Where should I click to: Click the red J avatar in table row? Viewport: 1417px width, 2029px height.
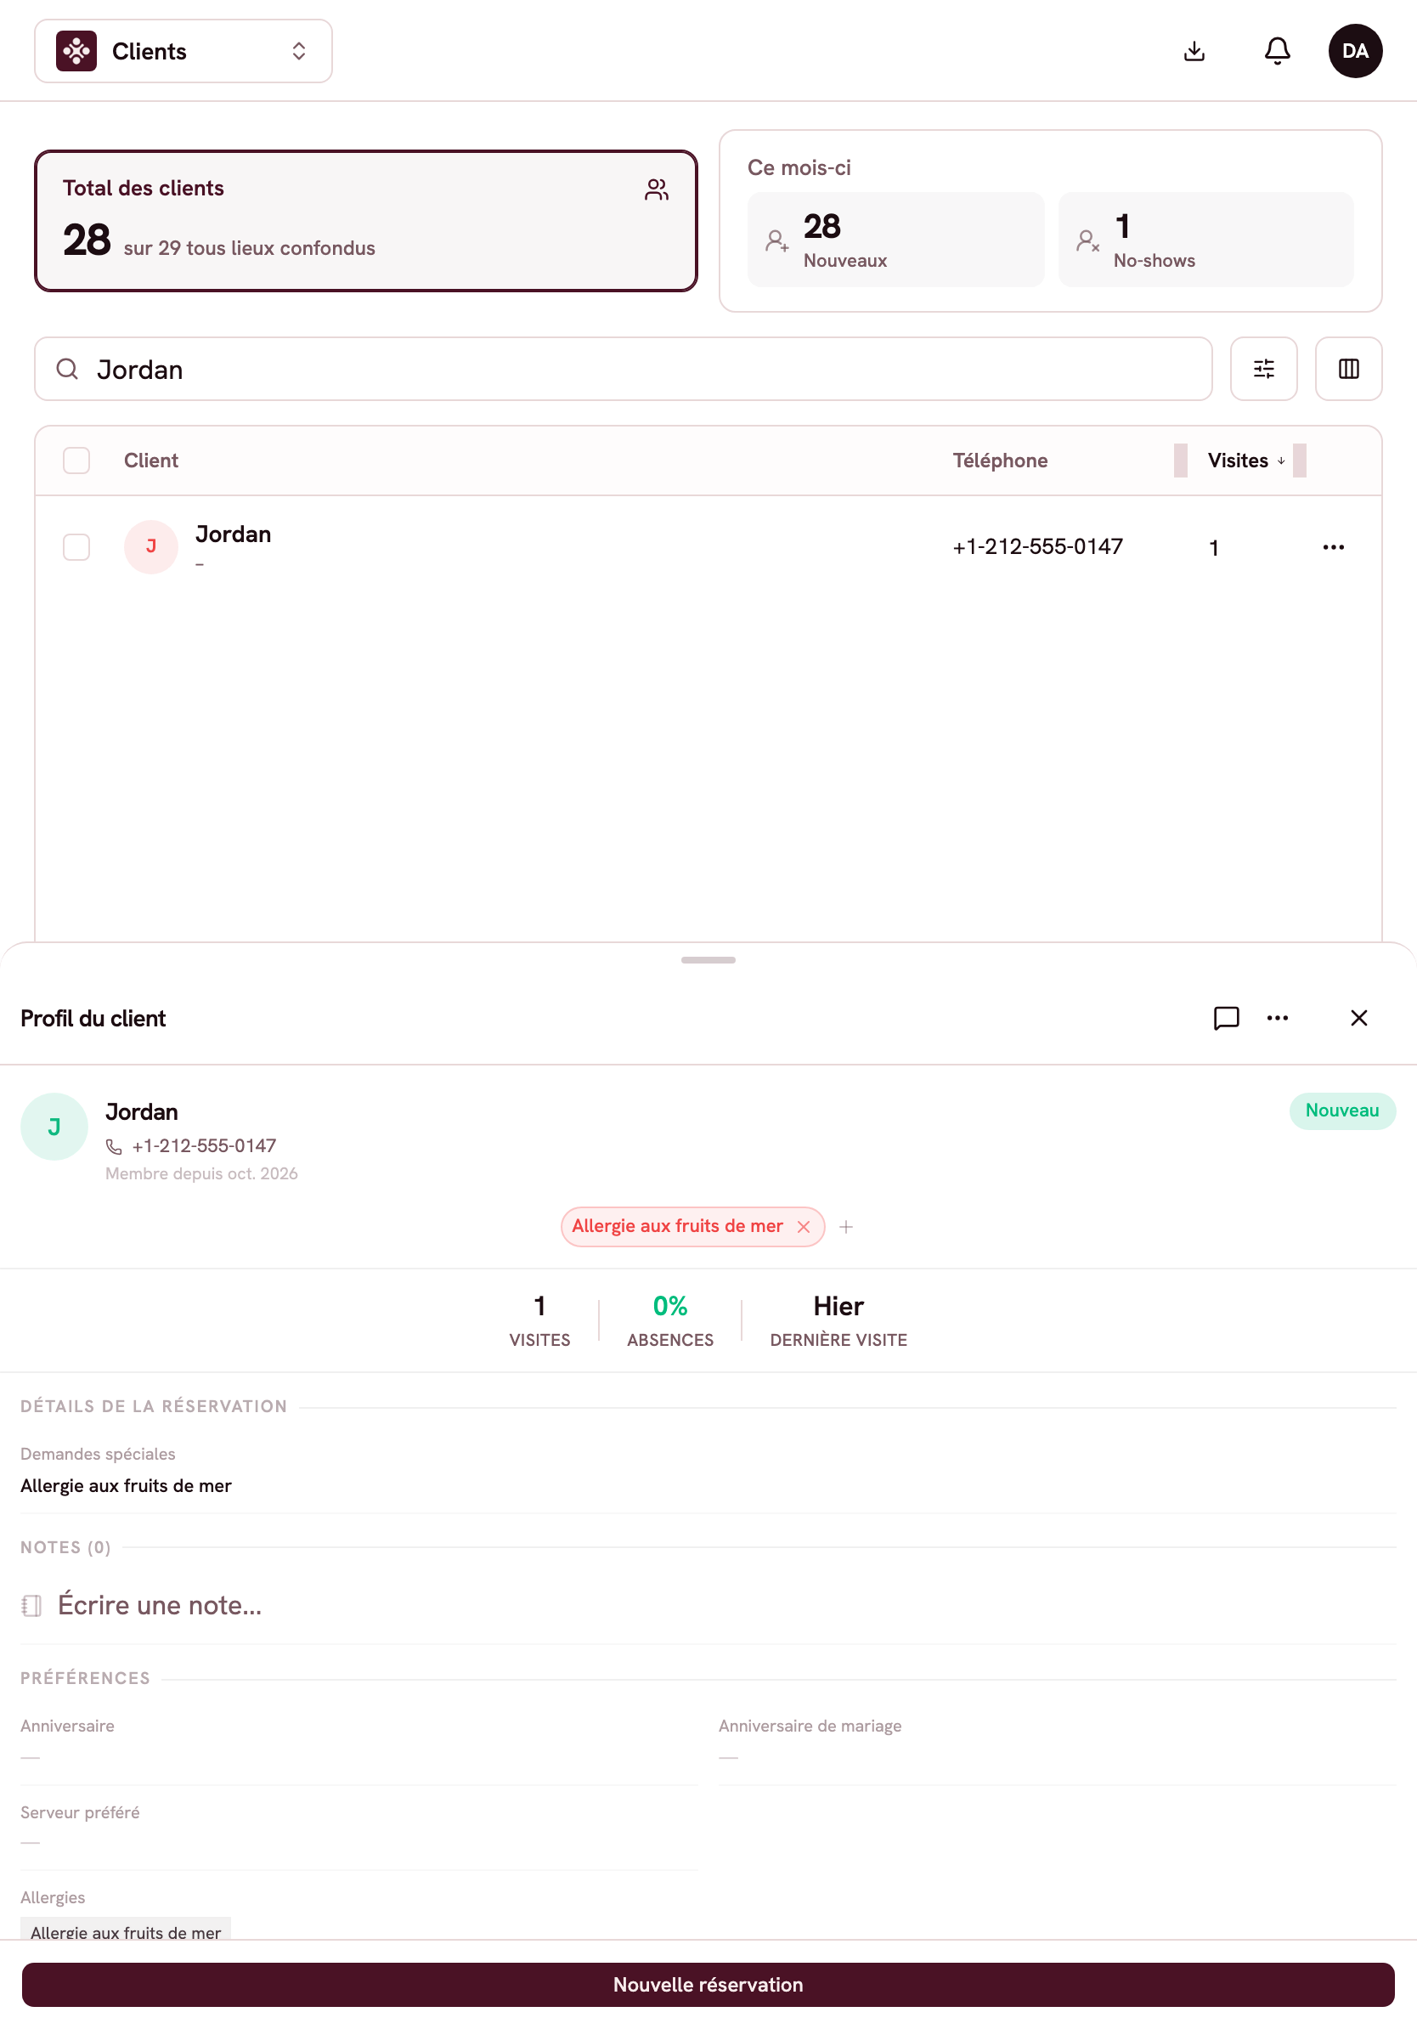click(x=151, y=547)
